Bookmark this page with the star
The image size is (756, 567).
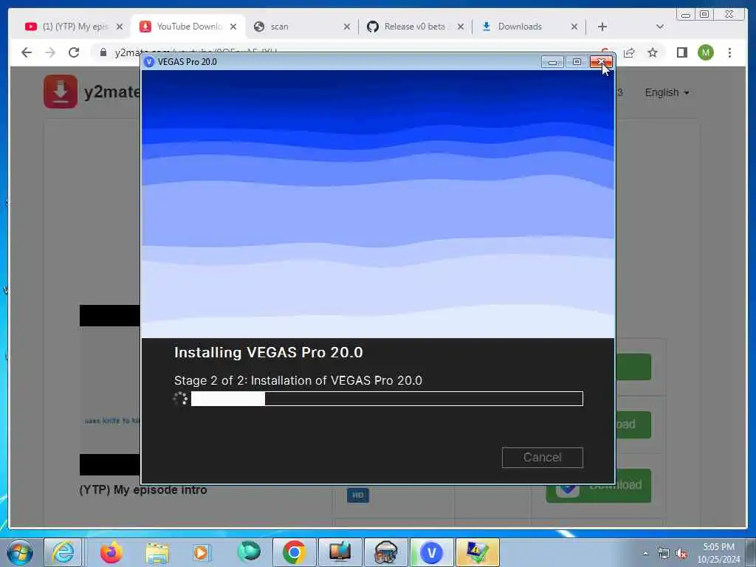pyautogui.click(x=653, y=52)
